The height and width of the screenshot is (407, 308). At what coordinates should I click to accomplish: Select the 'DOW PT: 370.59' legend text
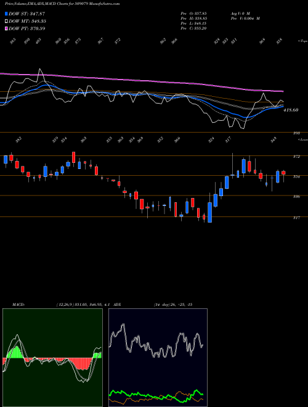(27, 28)
